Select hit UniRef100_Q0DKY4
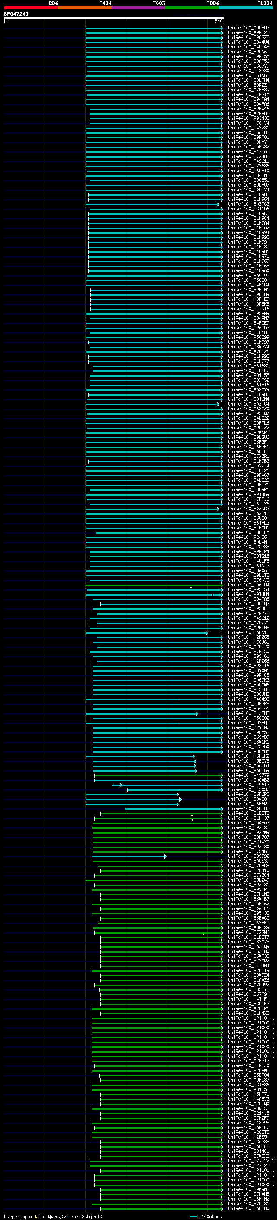 pos(248,190)
